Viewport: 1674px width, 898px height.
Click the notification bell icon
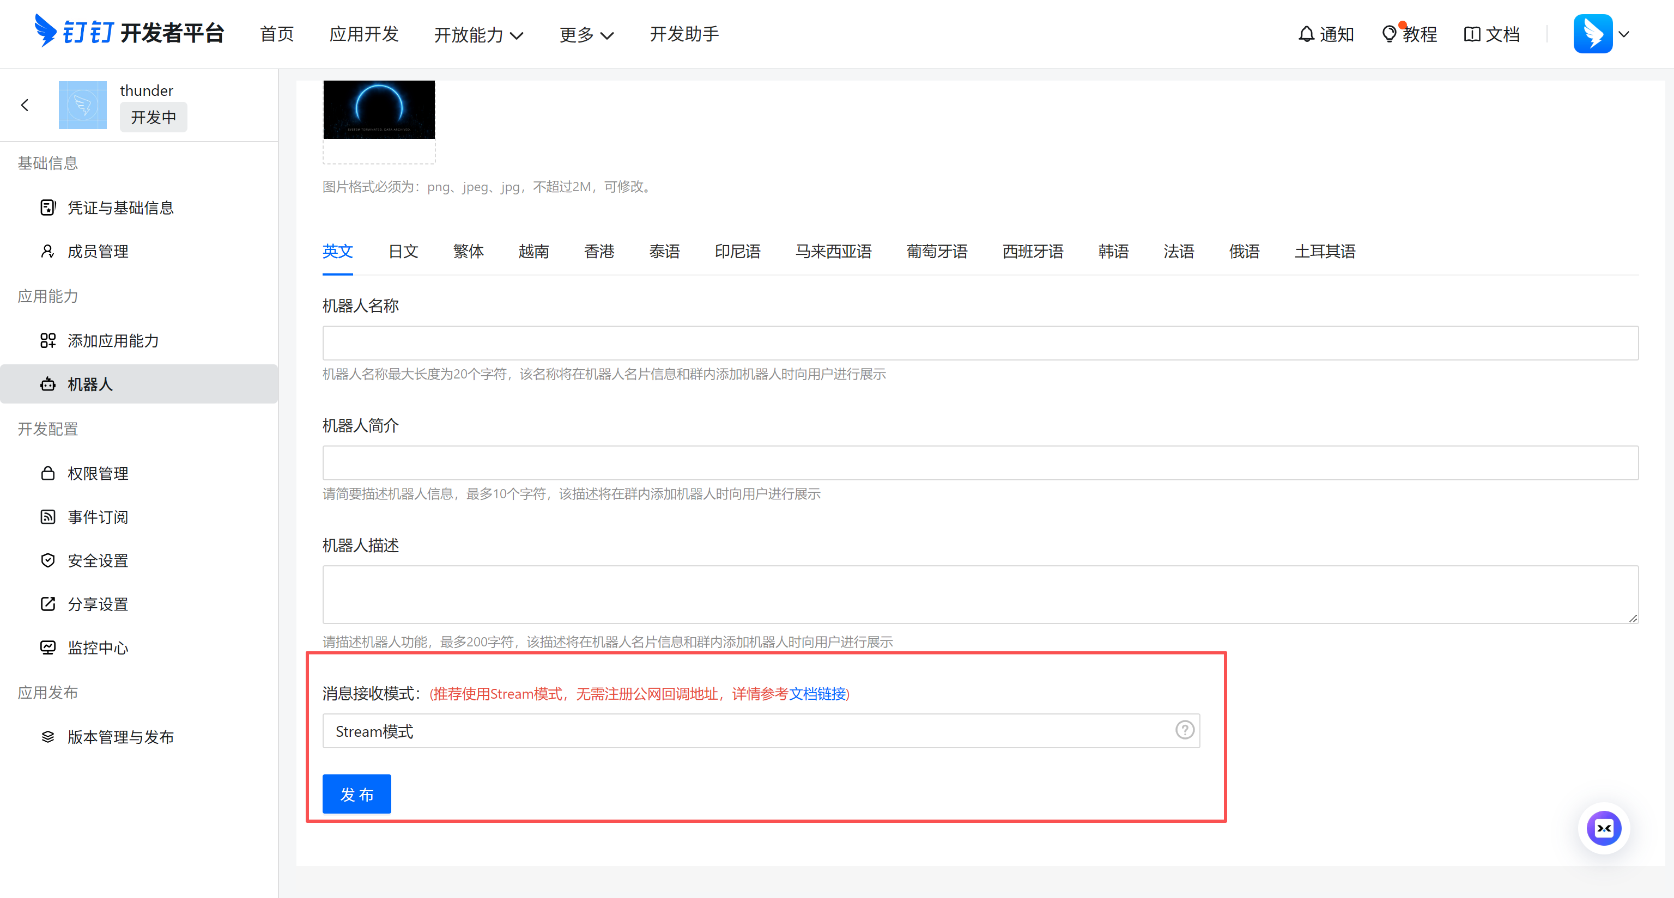1306,34
